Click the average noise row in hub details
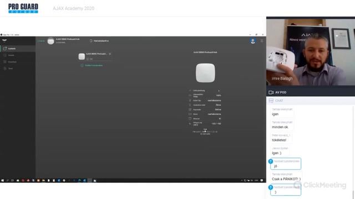 coord(205,124)
